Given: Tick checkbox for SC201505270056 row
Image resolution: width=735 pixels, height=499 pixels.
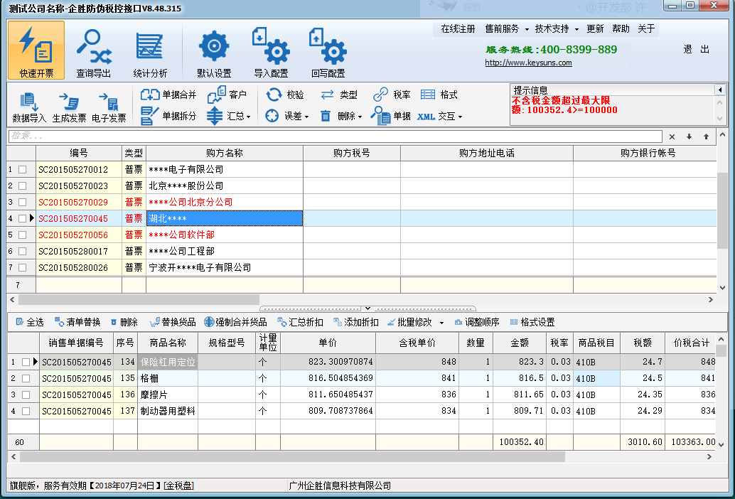Looking at the screenshot, I should click(x=23, y=235).
